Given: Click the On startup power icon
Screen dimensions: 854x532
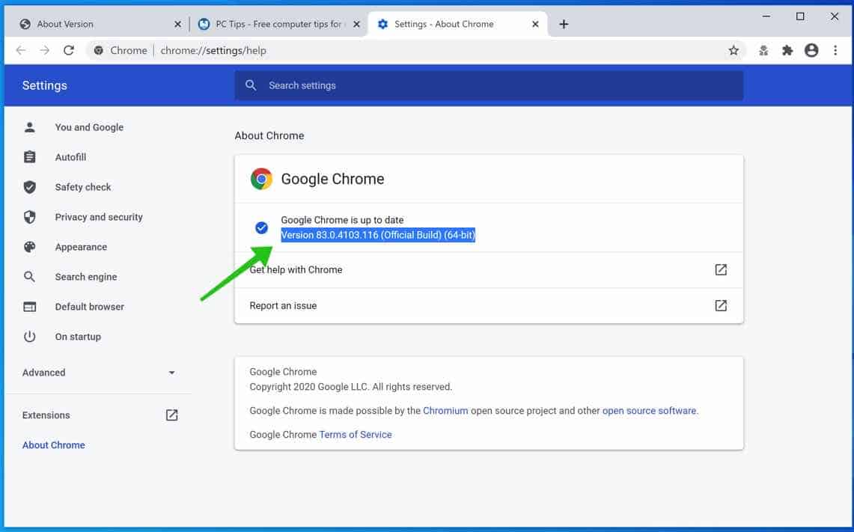Looking at the screenshot, I should click(30, 337).
